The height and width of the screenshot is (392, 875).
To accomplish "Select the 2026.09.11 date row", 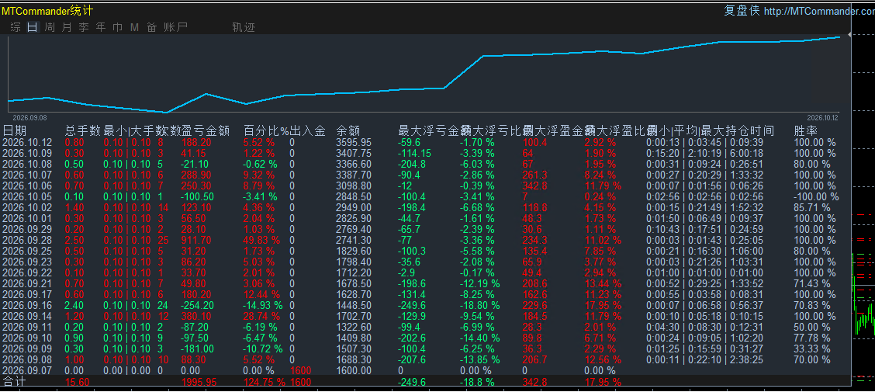I will 27,327.
